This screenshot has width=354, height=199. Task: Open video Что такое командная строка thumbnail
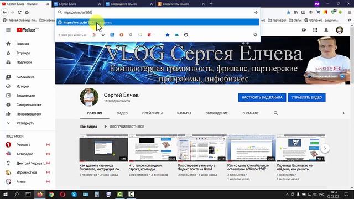153,148
